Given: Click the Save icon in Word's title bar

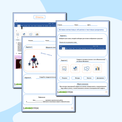Looking at the screenshot, I should (60, 46).
